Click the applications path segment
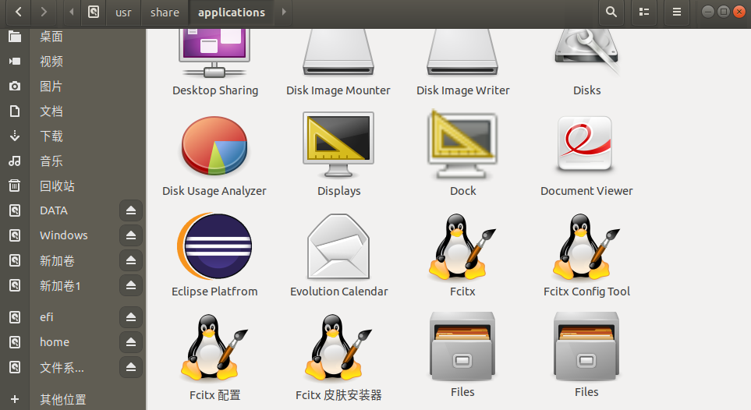This screenshot has width=751, height=410. click(232, 12)
